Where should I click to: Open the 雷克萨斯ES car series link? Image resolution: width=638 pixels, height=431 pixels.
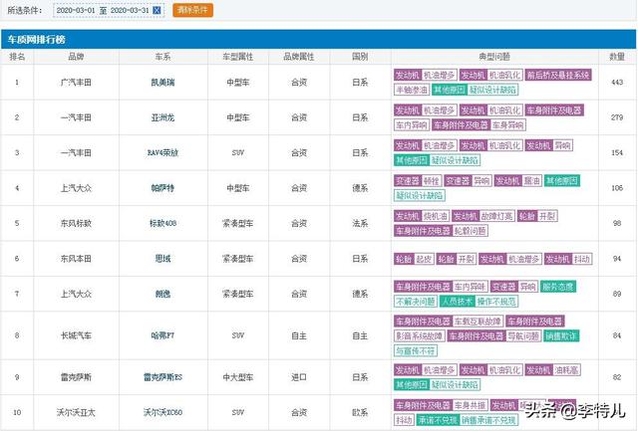(x=162, y=377)
